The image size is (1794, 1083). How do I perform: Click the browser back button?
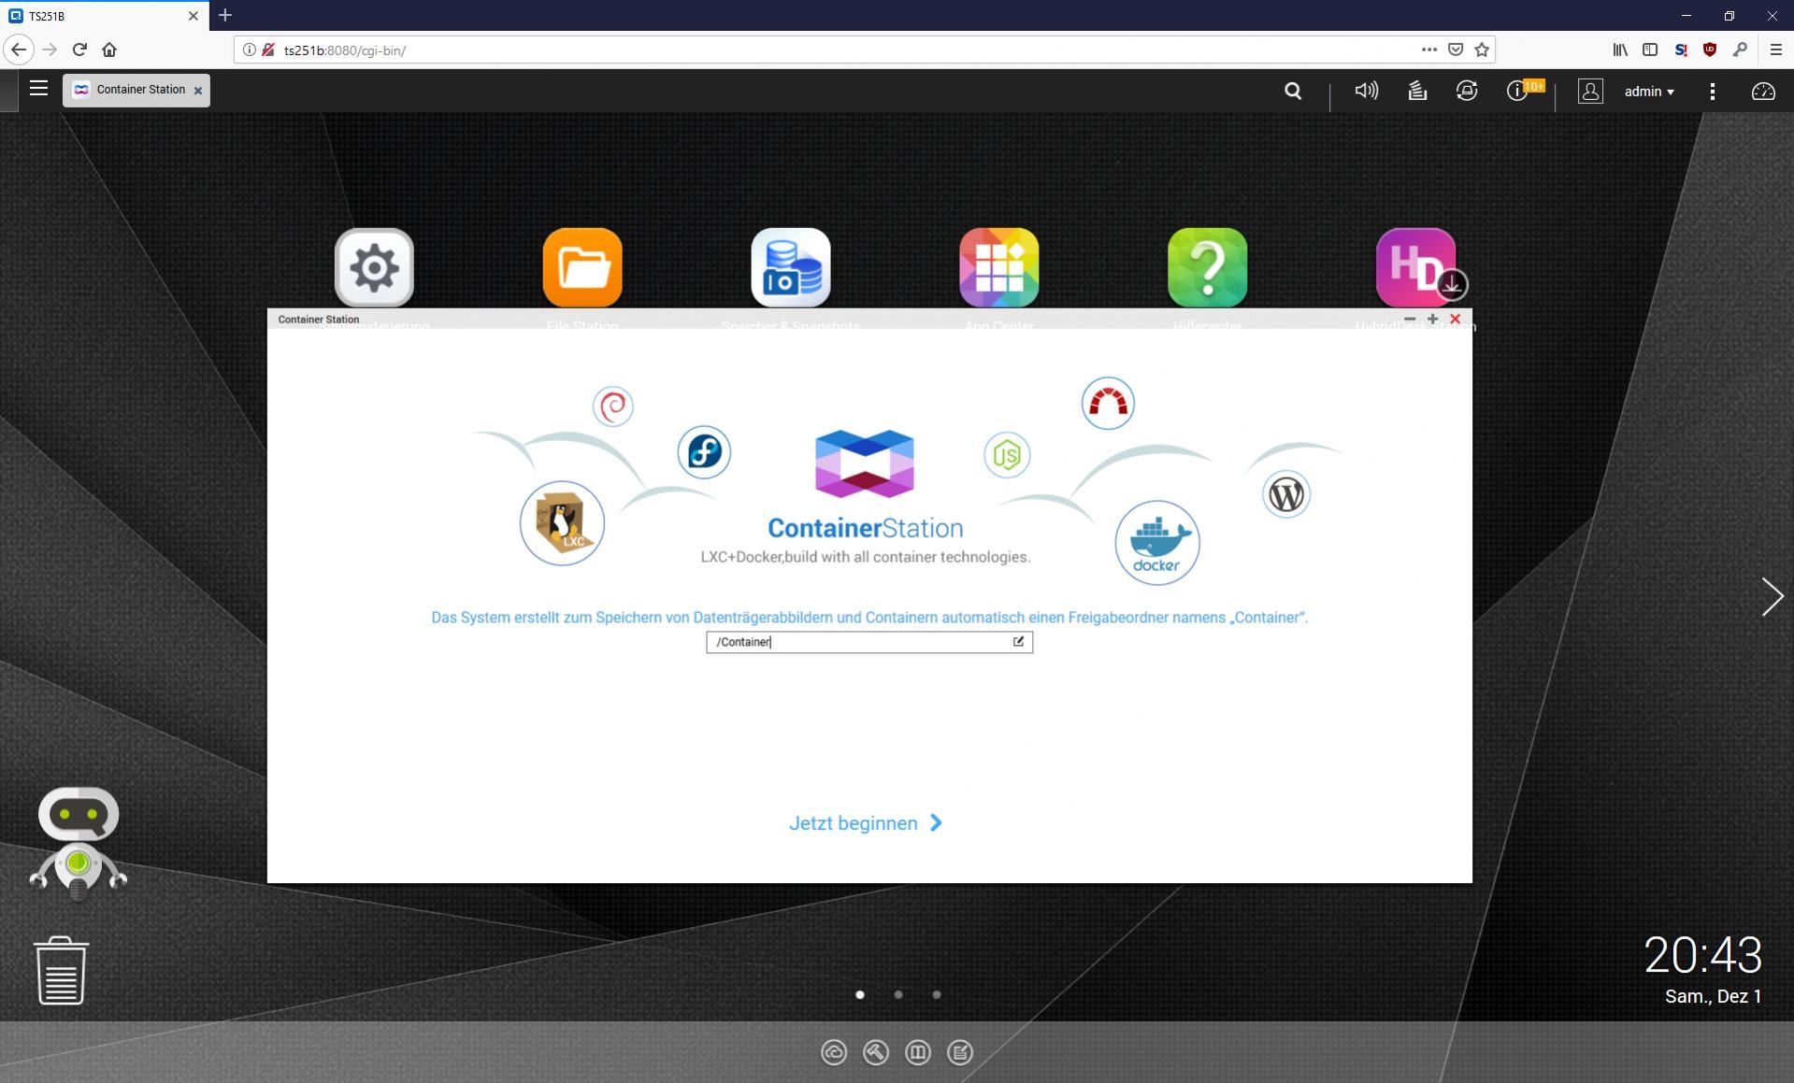coord(19,50)
